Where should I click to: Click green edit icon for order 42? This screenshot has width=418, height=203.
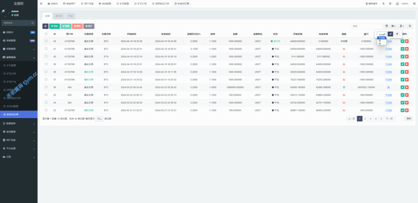(402, 41)
